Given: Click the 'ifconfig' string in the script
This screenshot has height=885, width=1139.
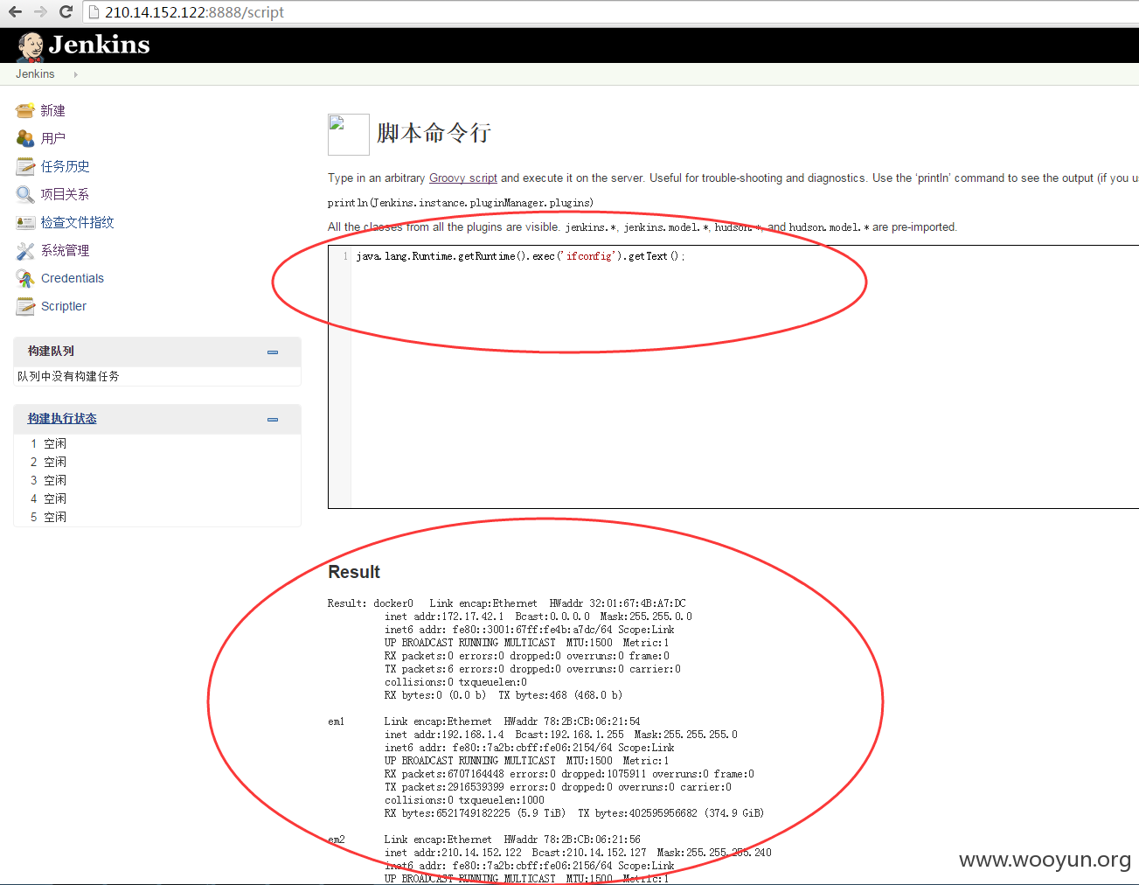Looking at the screenshot, I should [589, 256].
